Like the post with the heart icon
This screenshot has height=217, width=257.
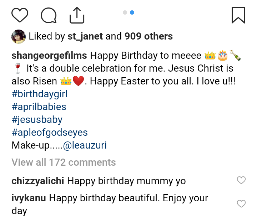(20, 15)
